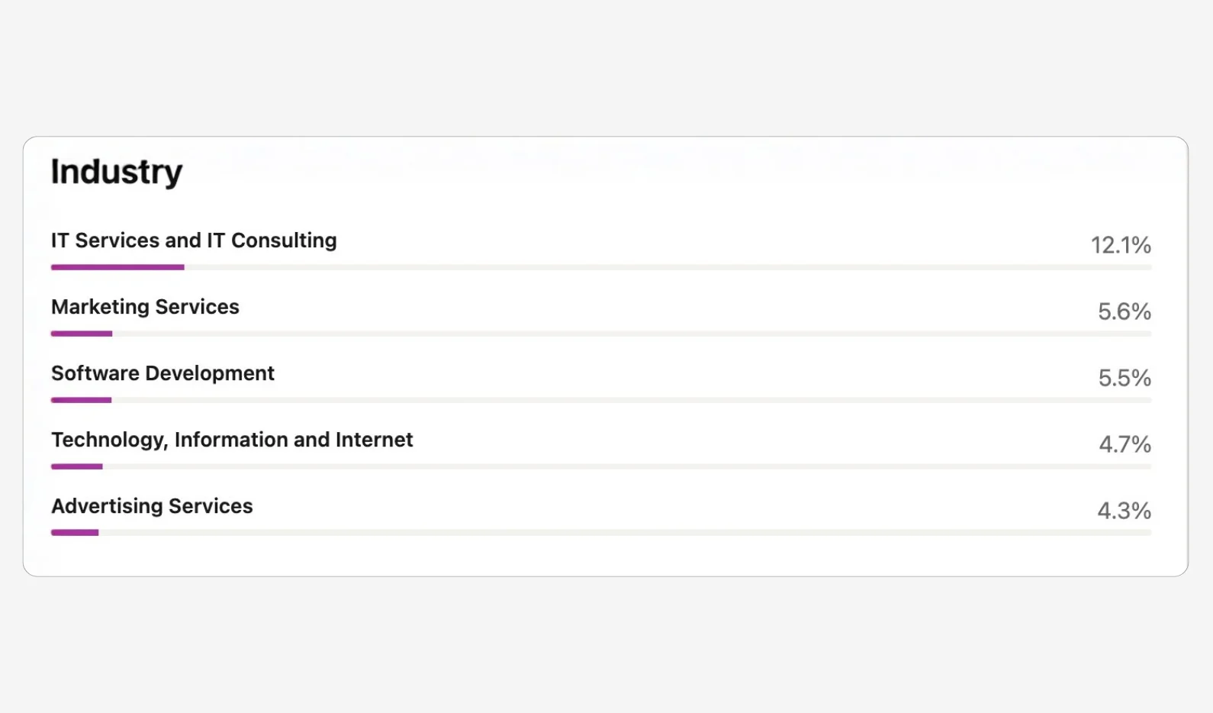Click the IT Services purple progress bar
The image size is (1213, 713).
tap(117, 267)
